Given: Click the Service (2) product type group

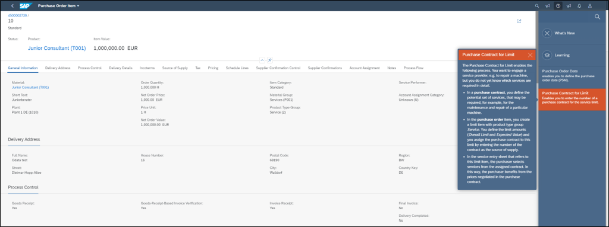Looking at the screenshot, I should pyautogui.click(x=278, y=113).
